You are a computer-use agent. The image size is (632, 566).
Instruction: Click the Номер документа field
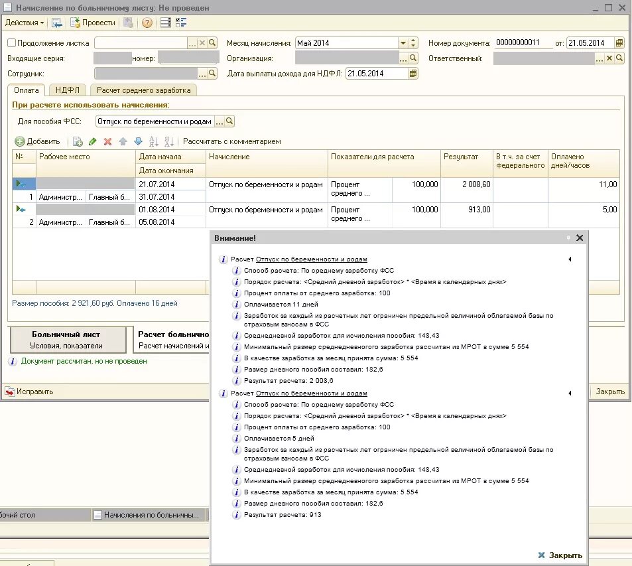(x=524, y=42)
